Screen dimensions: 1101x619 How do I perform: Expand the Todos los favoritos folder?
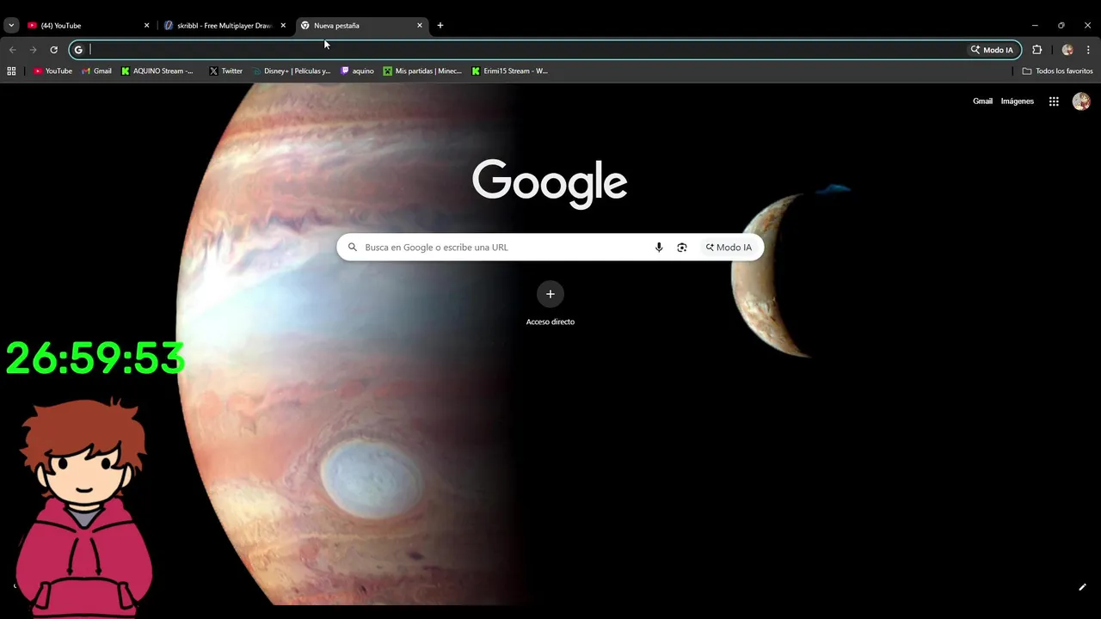1057,71
